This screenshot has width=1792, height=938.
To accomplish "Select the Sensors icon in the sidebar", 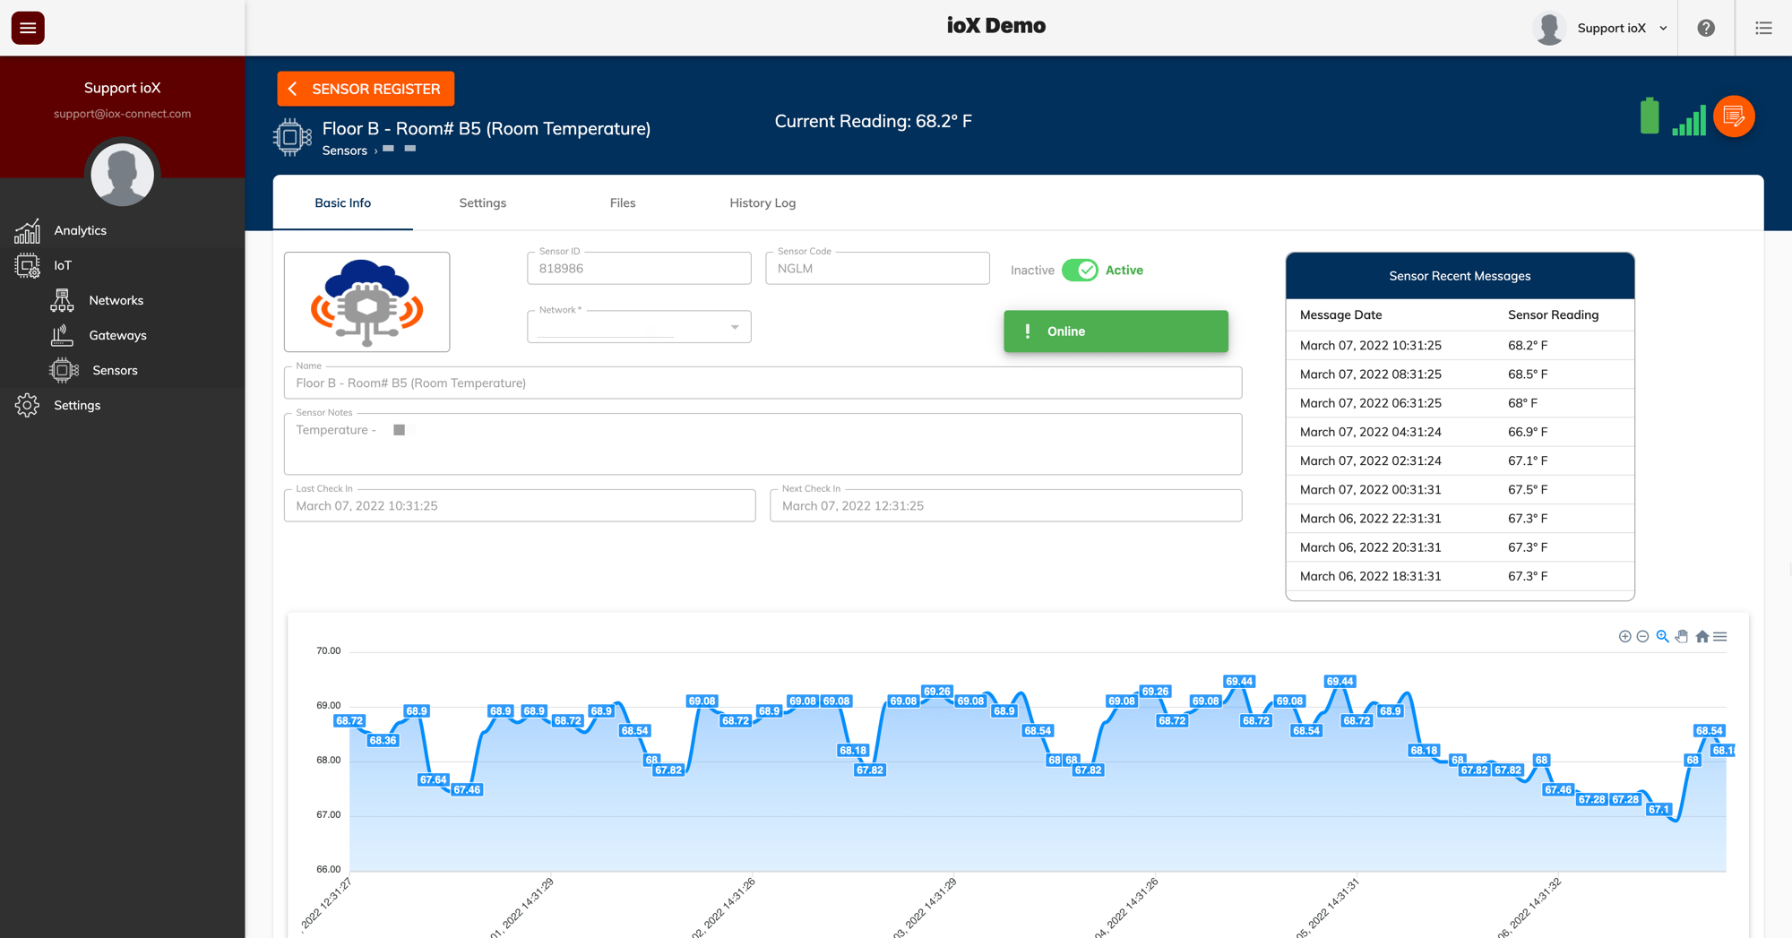I will (x=63, y=370).
